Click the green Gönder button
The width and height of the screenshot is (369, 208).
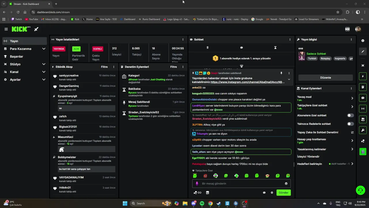pos(283,193)
